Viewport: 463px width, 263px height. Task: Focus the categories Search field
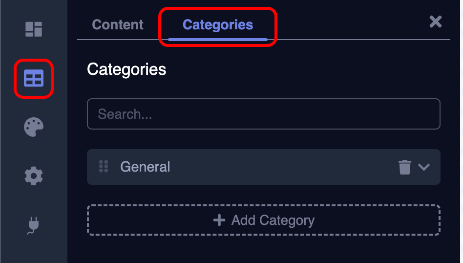pyautogui.click(x=264, y=114)
